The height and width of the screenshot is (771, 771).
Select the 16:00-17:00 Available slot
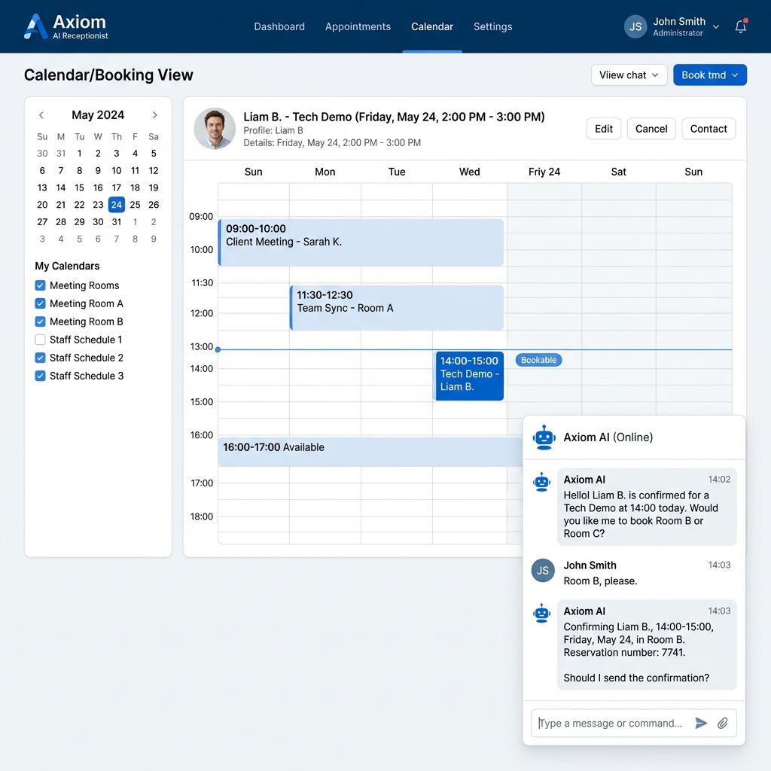(x=370, y=452)
